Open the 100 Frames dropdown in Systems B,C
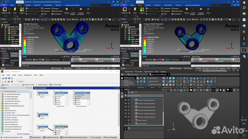 click(64, 60)
